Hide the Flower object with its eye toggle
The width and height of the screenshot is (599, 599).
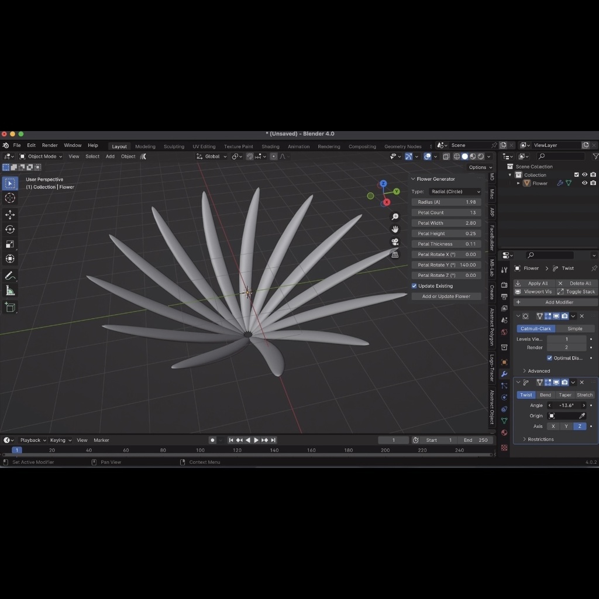[x=584, y=183]
